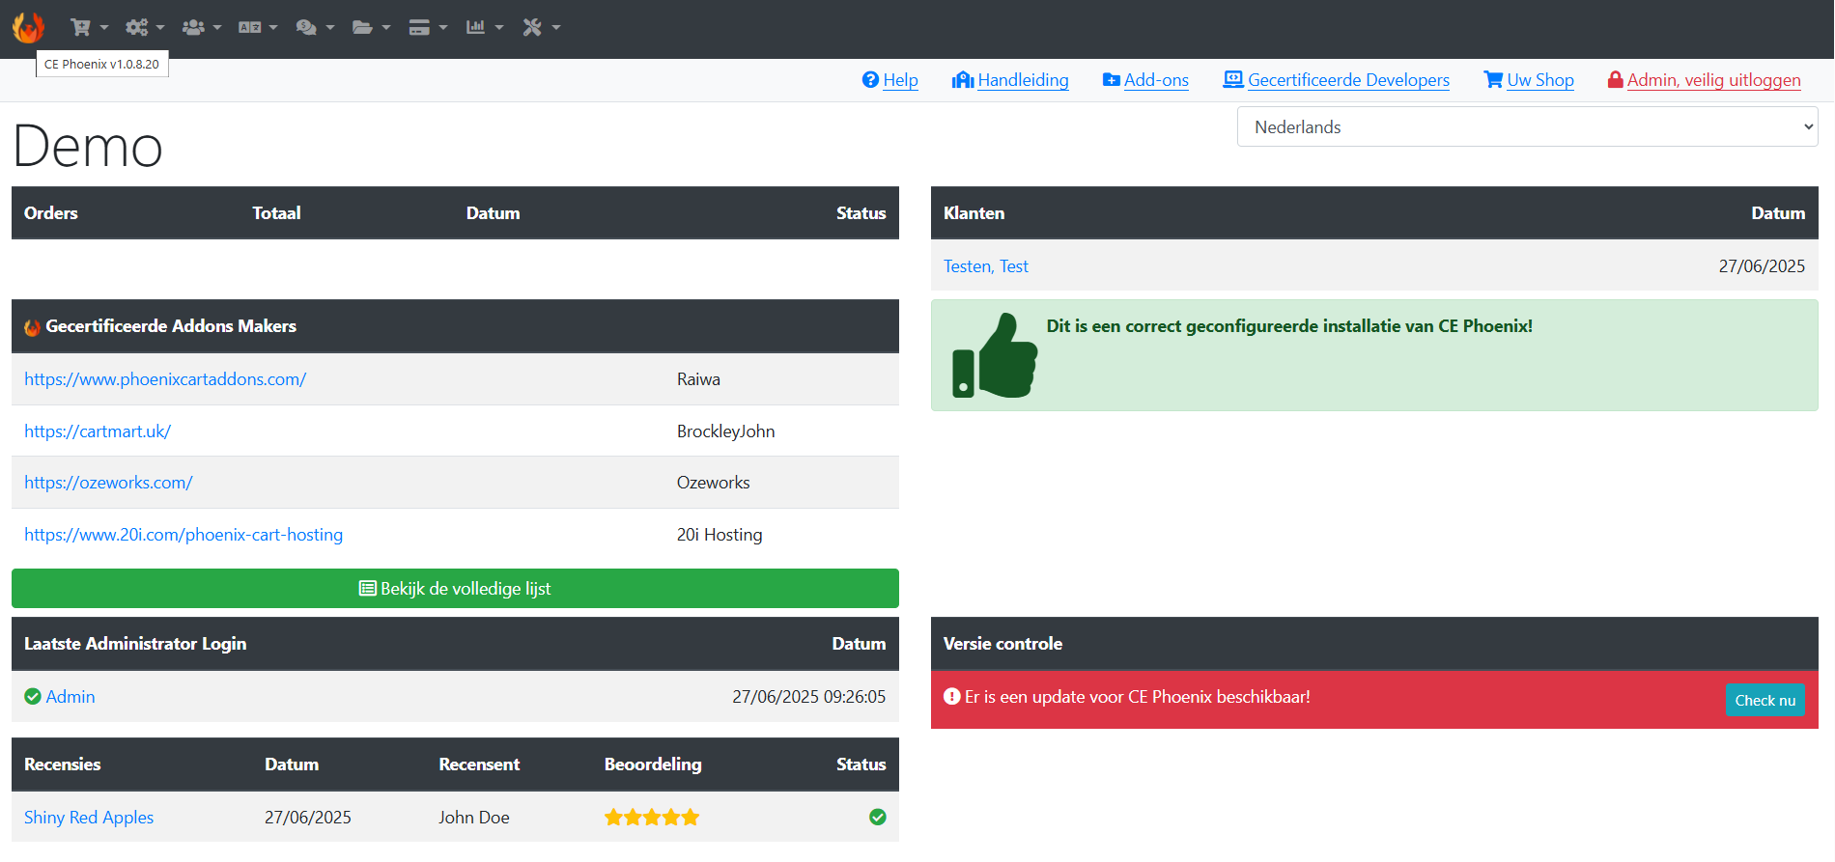Expand the bar chart reports menu
The width and height of the screenshot is (1835, 862).
(484, 27)
